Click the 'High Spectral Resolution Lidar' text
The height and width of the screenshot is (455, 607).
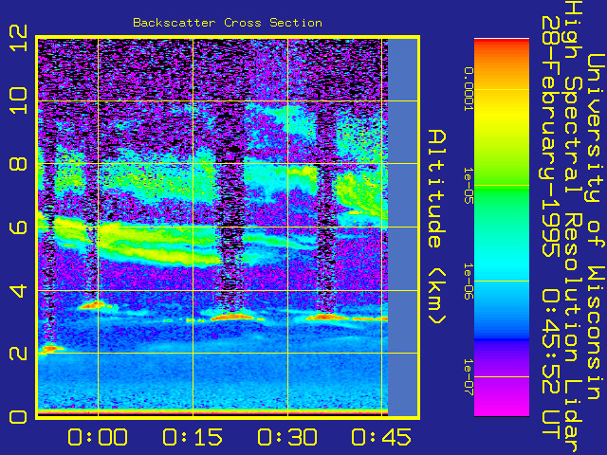coord(574,227)
